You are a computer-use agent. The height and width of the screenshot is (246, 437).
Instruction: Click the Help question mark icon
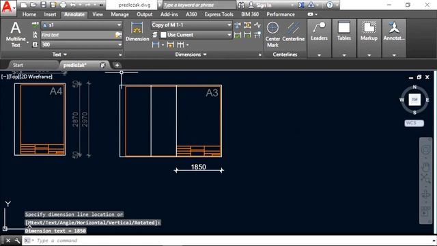(x=330, y=5)
